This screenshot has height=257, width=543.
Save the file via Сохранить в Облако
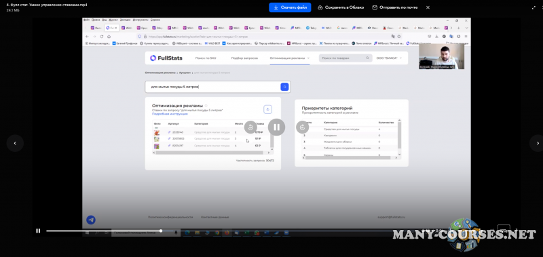(x=341, y=7)
